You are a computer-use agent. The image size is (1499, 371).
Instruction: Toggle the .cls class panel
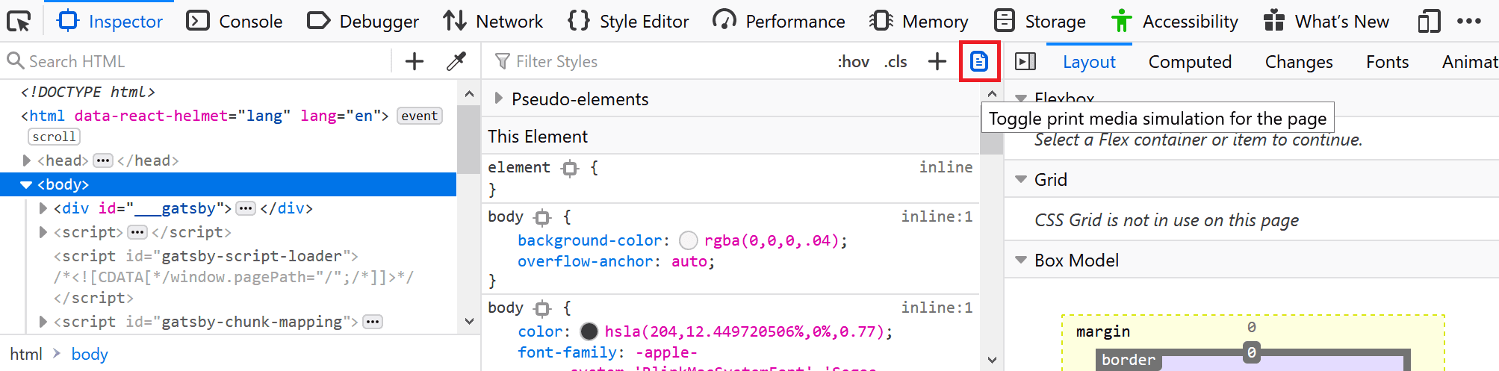click(895, 61)
